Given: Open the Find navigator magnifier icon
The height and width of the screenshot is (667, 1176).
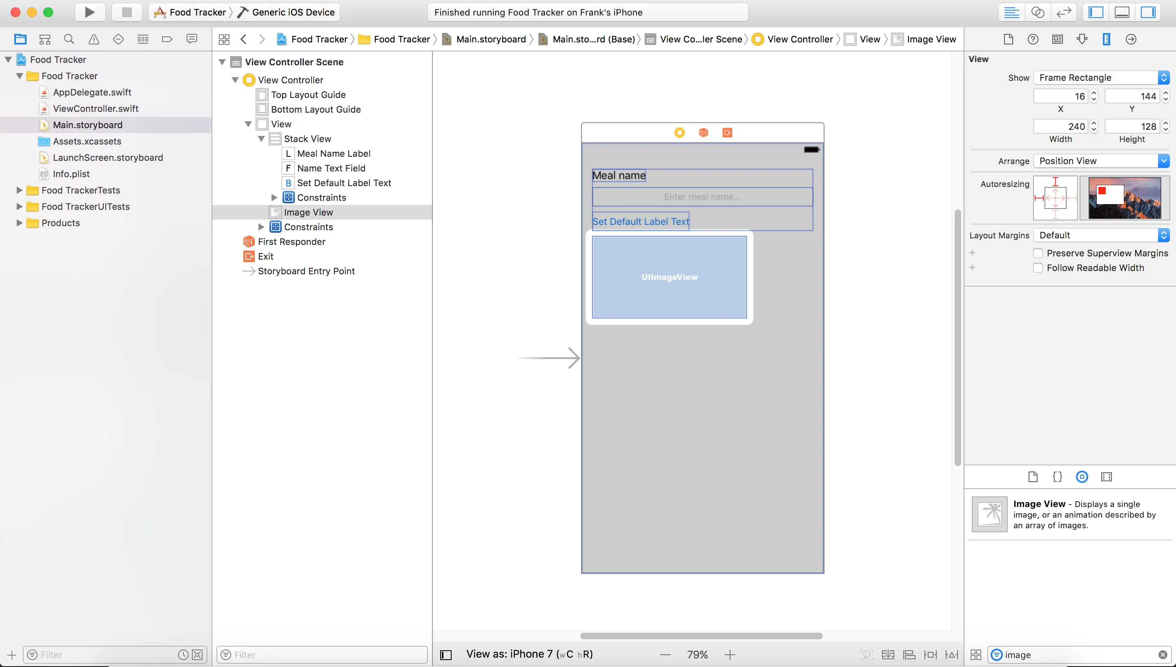Looking at the screenshot, I should (x=69, y=40).
